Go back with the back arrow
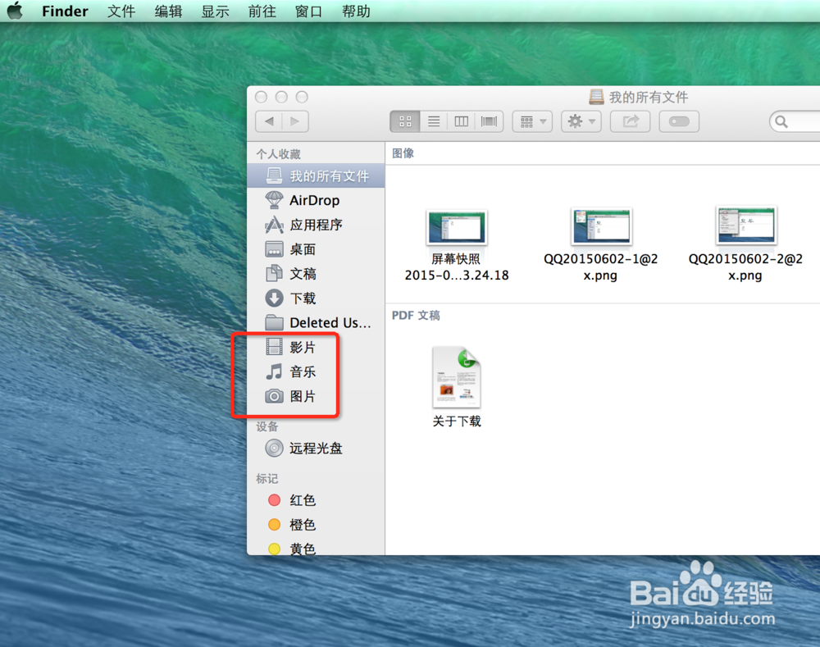 (x=269, y=121)
